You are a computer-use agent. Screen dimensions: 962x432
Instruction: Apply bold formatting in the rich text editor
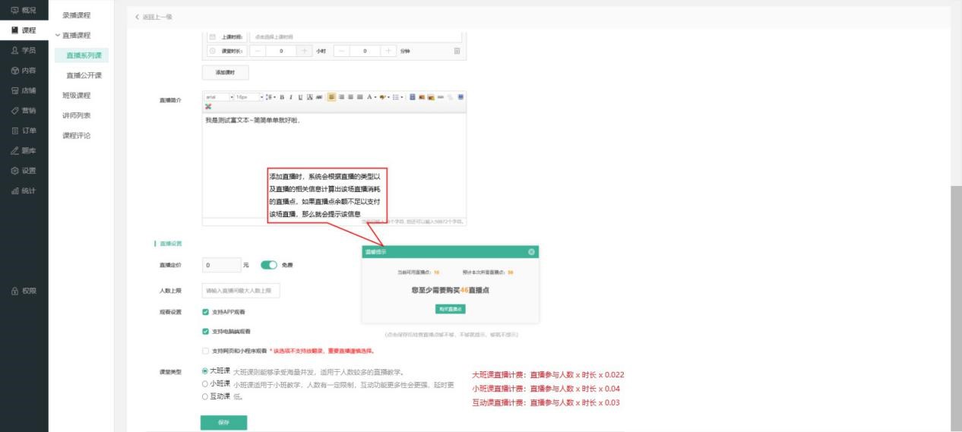pos(282,97)
